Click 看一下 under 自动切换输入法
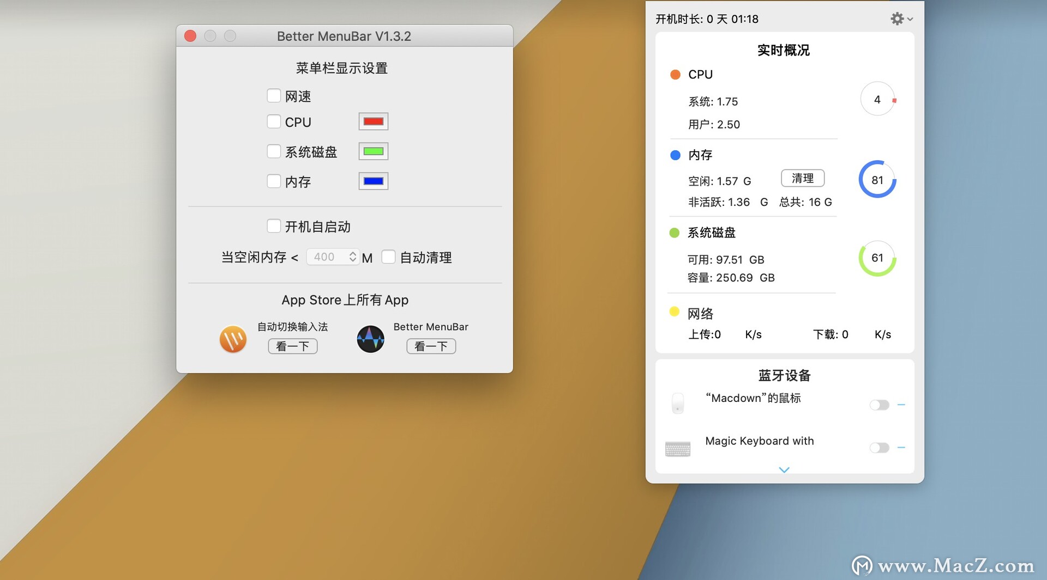Viewport: 1047px width, 580px height. click(x=293, y=346)
